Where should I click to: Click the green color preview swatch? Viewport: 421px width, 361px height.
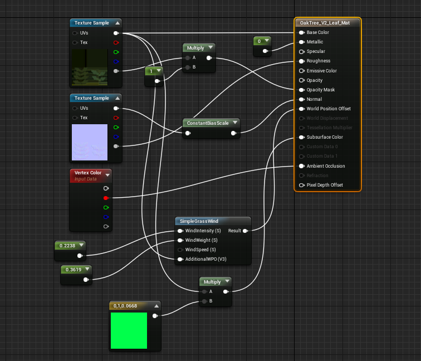(x=129, y=330)
